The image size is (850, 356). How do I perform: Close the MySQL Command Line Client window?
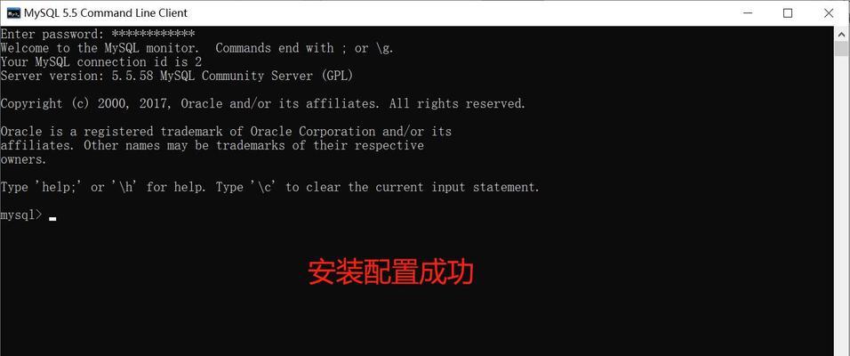[829, 13]
